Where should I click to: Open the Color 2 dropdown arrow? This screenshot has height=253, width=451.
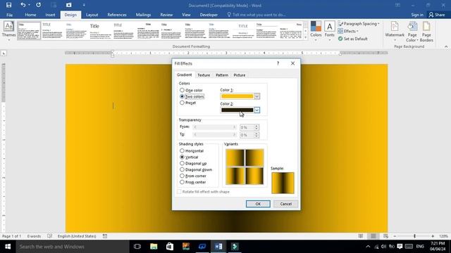pos(257,110)
